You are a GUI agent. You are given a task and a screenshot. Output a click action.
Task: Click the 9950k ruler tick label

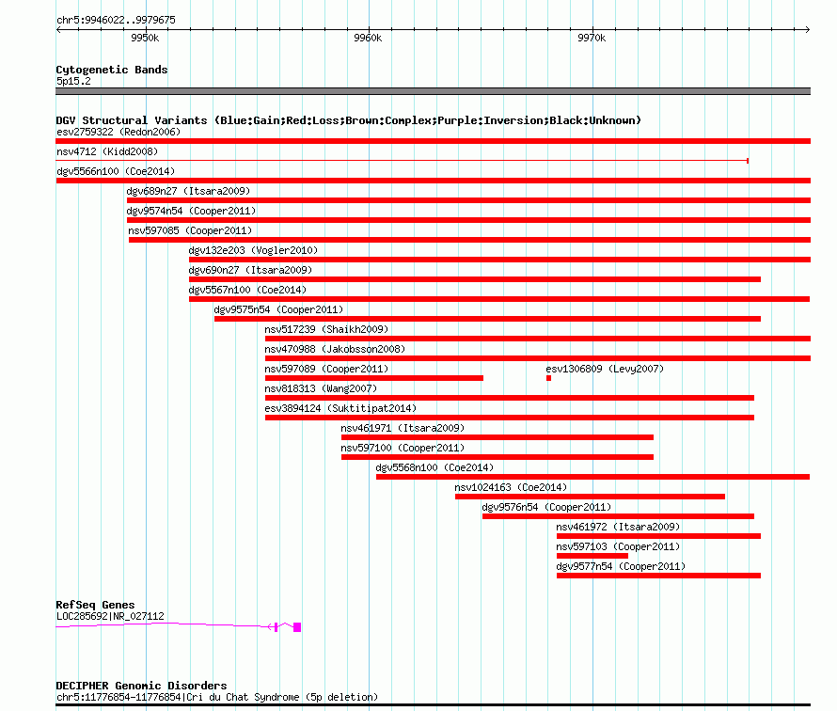pyautogui.click(x=145, y=38)
